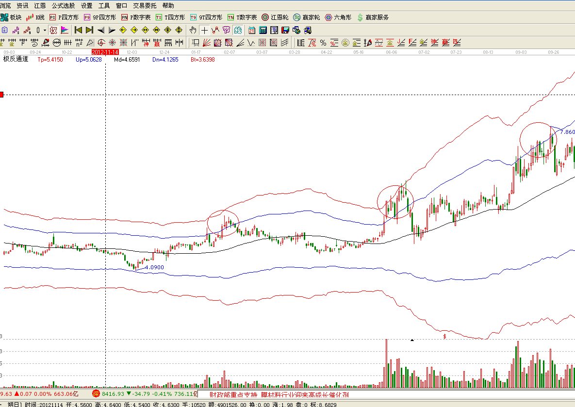575x407 pixels.
Task: Expand the candlestick style dropdown arrow
Action: [x=45, y=30]
